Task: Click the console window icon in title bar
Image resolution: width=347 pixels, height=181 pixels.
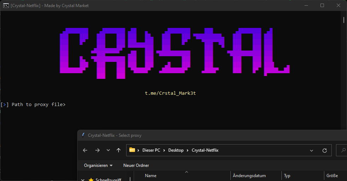Action: tap(6, 5)
